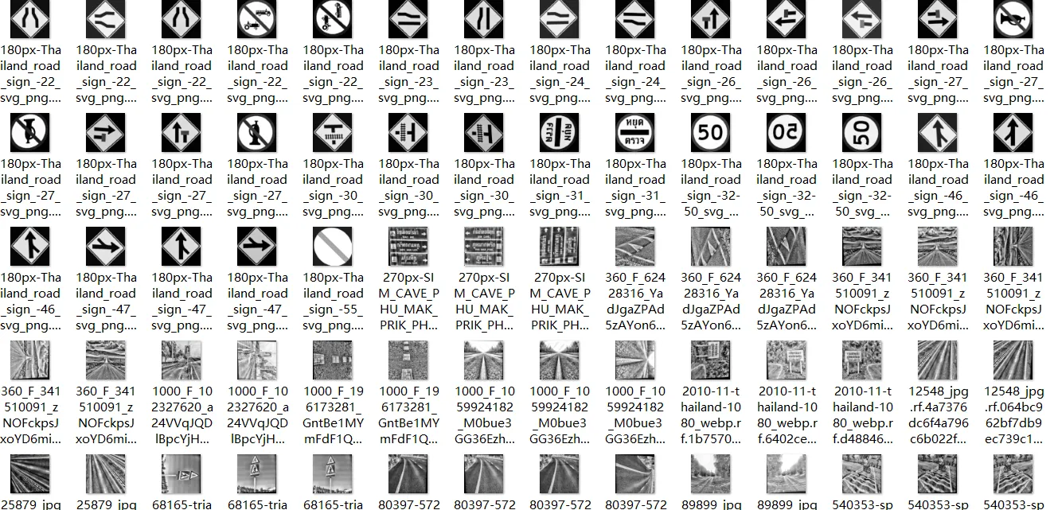1054x510 pixels.
Task: Open sign_-26 thumbnail with vertical arrows
Action: click(711, 19)
